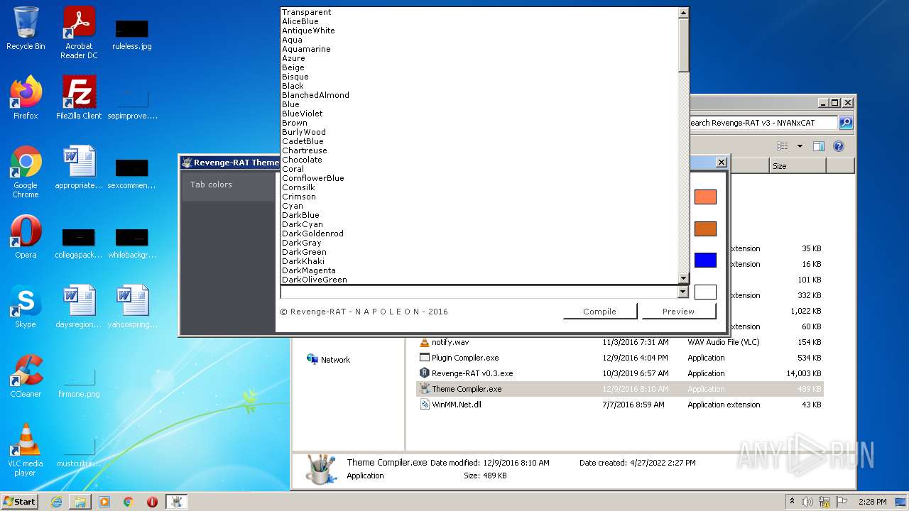Click the Explorer search magnifier icon
909x511 pixels.
point(846,123)
